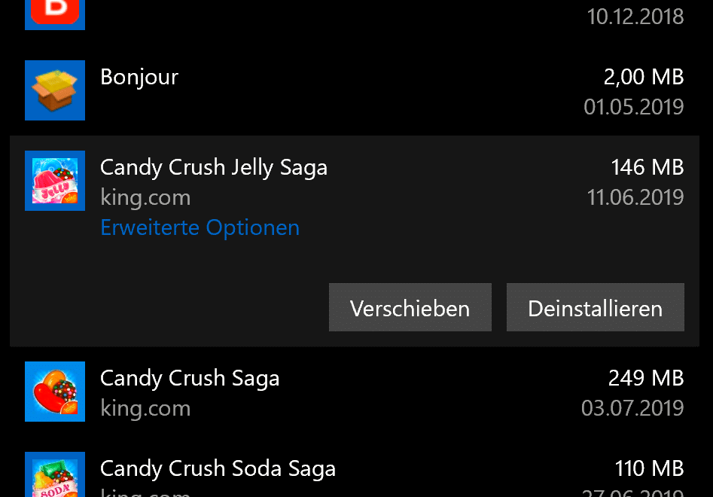Click the Deinstallieren button
The width and height of the screenshot is (713, 497).
pyautogui.click(x=596, y=307)
